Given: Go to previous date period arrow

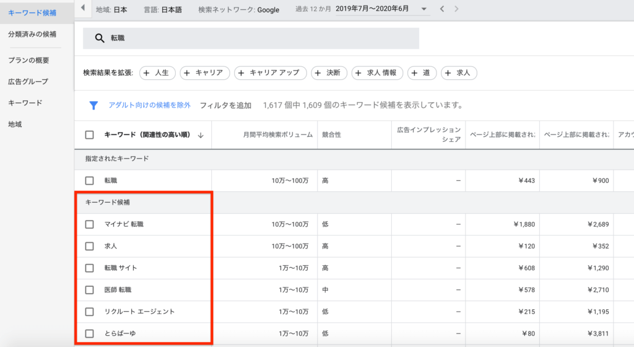Looking at the screenshot, I should pyautogui.click(x=442, y=9).
